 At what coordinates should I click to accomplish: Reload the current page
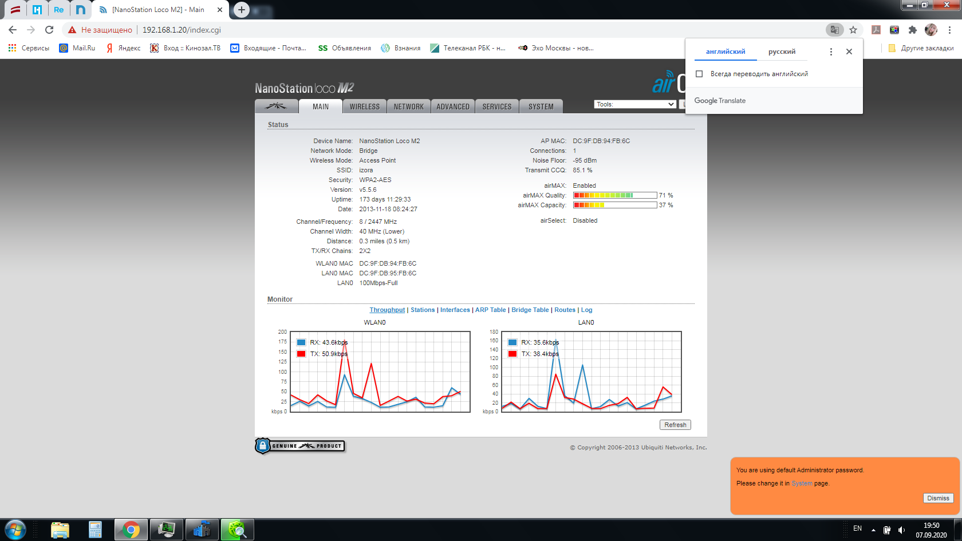pos(49,30)
